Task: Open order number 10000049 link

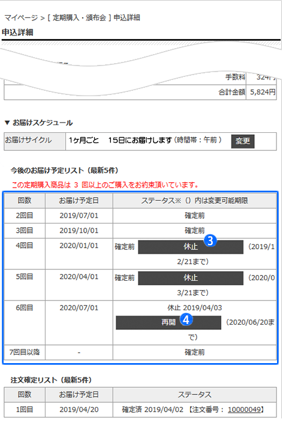Action: coord(244,409)
